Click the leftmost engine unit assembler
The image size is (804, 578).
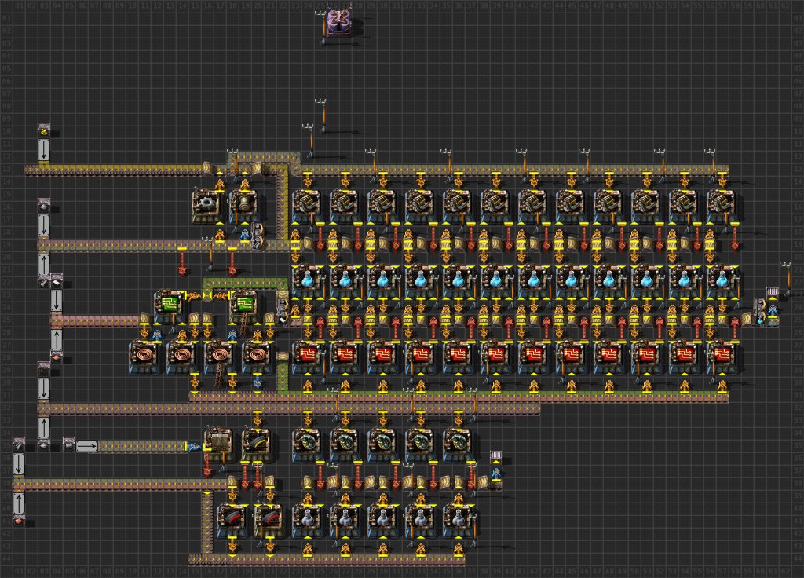[307, 205]
